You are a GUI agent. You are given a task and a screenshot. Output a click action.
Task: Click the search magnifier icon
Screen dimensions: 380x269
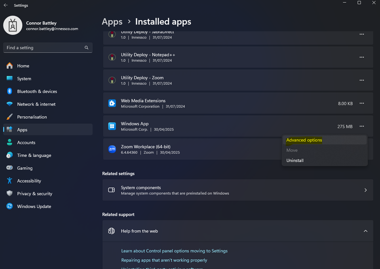(x=87, y=48)
